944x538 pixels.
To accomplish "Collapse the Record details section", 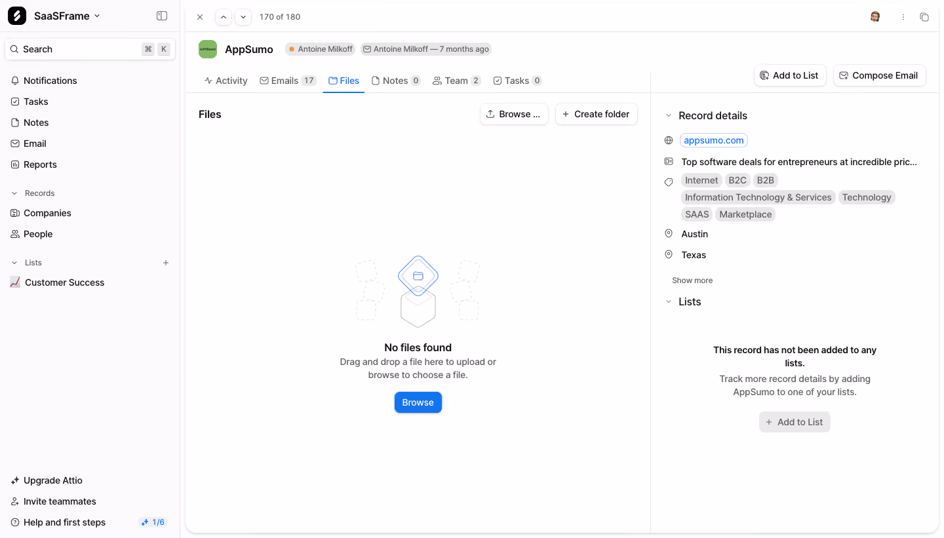I will 669,116.
